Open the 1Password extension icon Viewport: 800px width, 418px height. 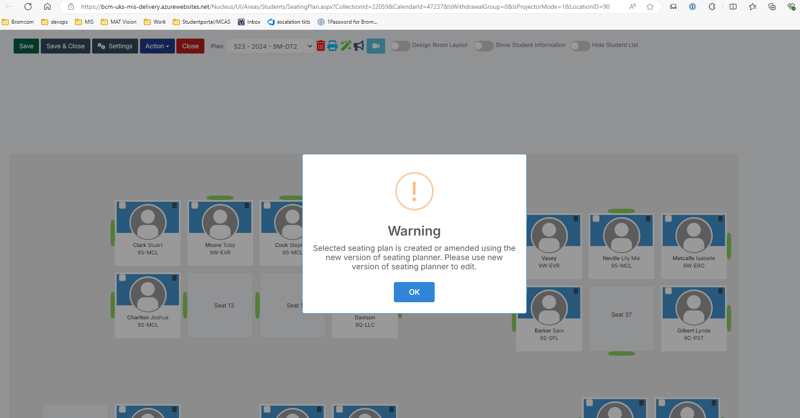(x=693, y=7)
